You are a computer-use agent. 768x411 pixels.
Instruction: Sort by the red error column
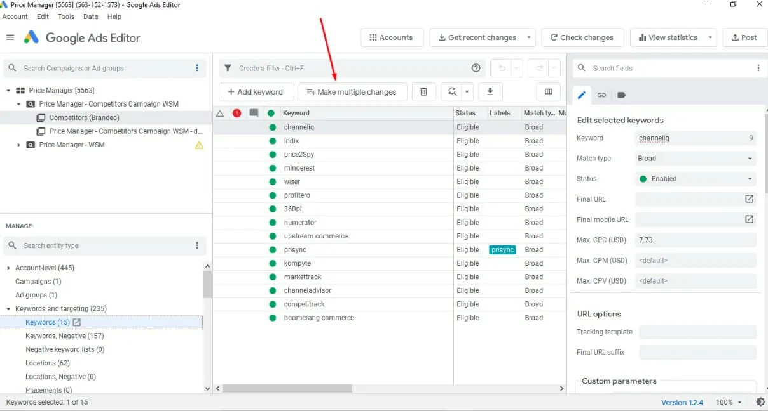(237, 113)
